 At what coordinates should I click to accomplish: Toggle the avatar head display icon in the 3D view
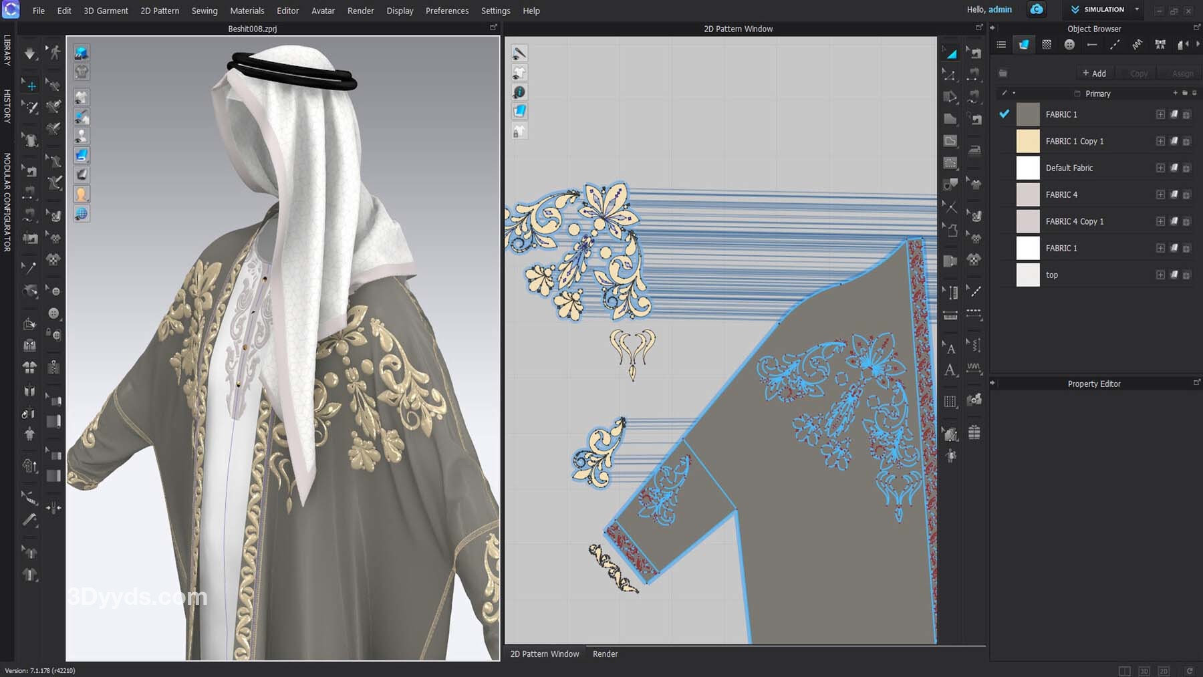tap(82, 194)
